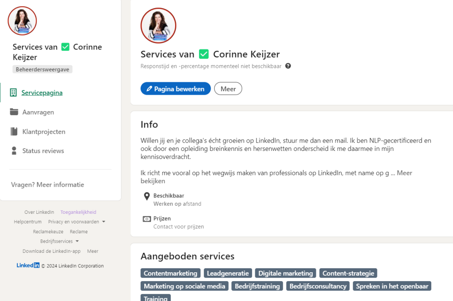Open the Servicepagina menu item

[42, 93]
